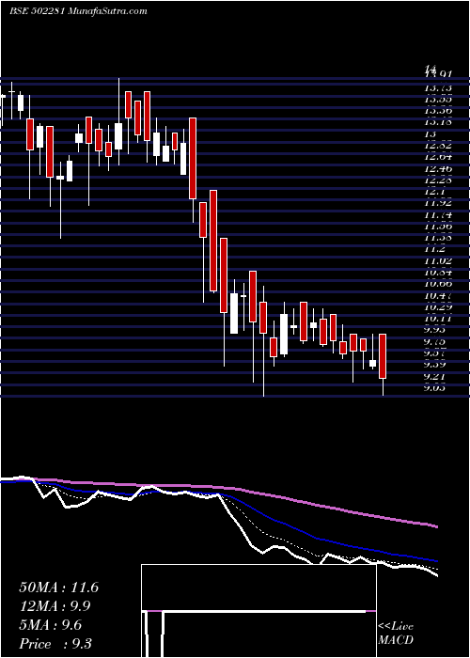470x658 pixels.
Task: Click the BSE 502281 MunafaSutra.com title
Action: [78, 11]
